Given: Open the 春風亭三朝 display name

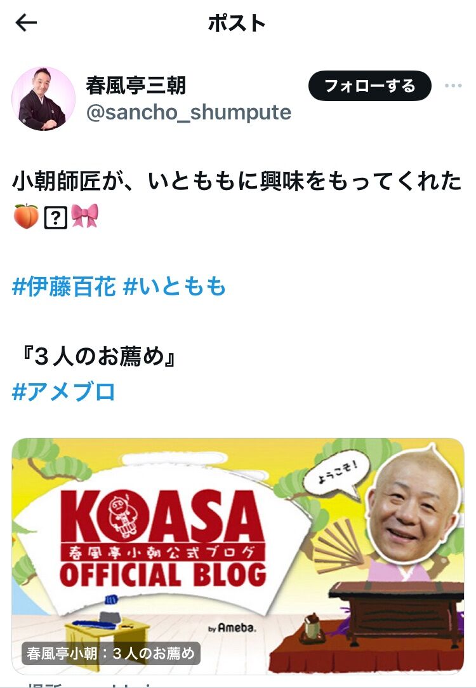Looking at the screenshot, I should tap(136, 85).
